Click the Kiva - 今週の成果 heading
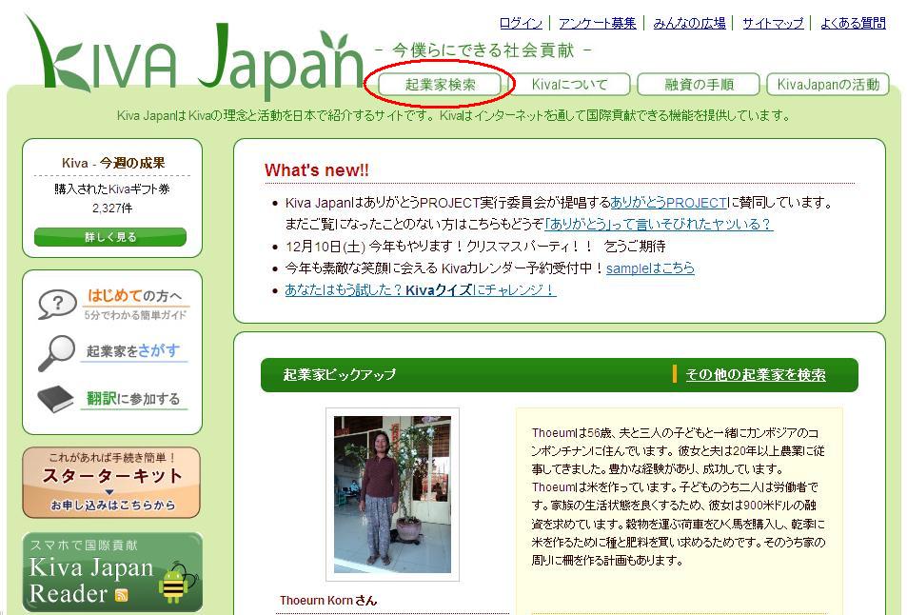Viewport: 907px width, 615px height. (113, 163)
